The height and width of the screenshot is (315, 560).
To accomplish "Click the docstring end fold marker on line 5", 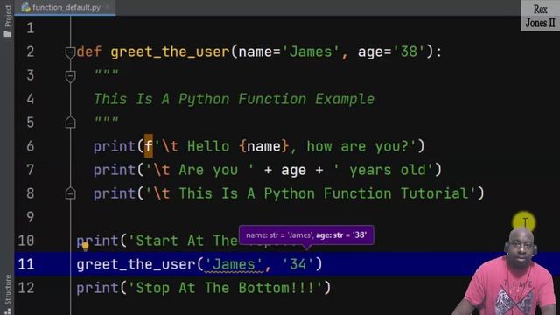I will tap(70, 122).
